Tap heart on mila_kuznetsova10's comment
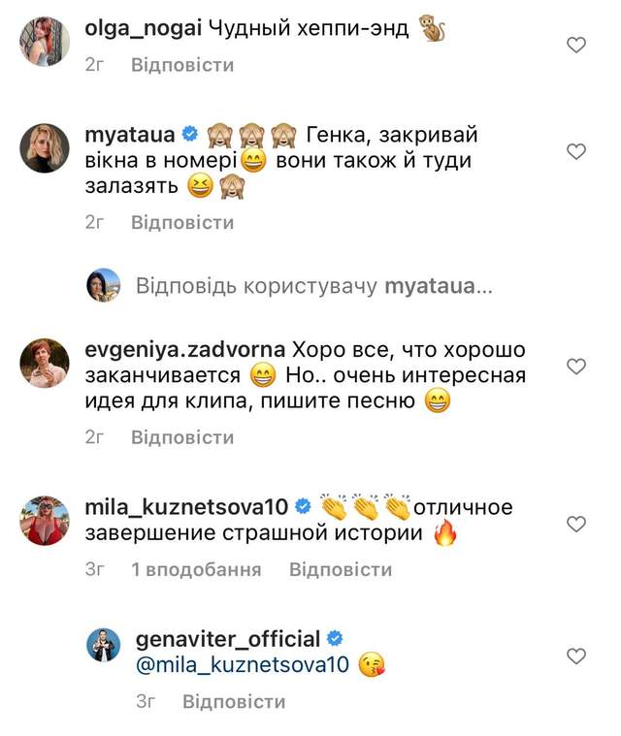Screen dimensions: 621x736 click(575, 524)
